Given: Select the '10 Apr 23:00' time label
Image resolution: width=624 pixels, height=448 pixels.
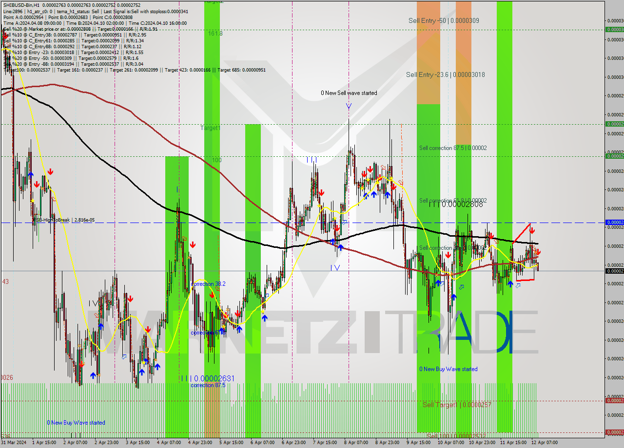Looking at the screenshot, I should coord(482,443).
